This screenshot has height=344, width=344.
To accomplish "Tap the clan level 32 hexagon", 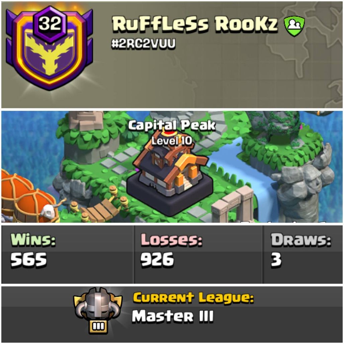I will pos(50,24).
